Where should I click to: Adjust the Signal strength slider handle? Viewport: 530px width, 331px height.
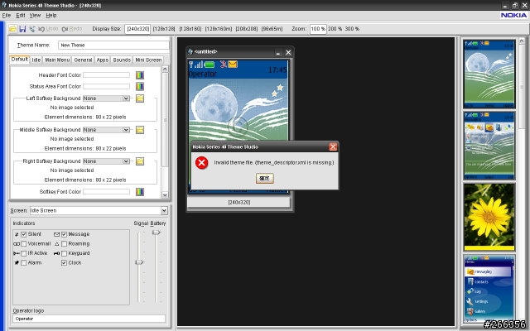tap(139, 262)
